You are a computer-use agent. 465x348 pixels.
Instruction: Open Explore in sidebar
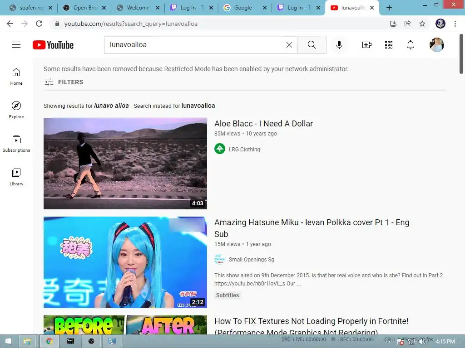click(x=16, y=110)
